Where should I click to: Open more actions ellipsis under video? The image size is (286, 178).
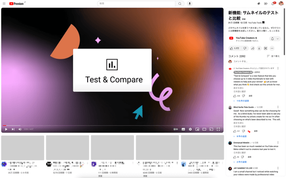[272, 48]
